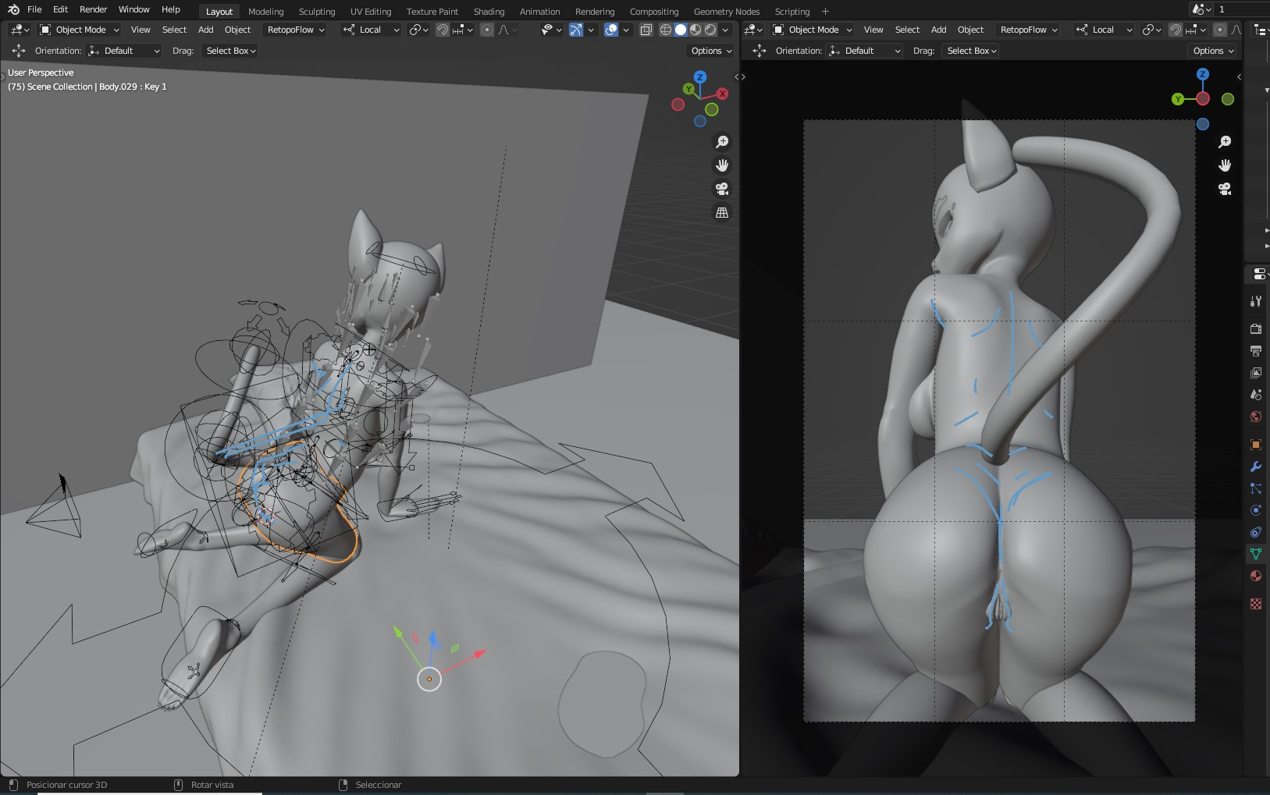1270x795 pixels.
Task: Switch left viewport to rendered shading
Action: [x=710, y=30]
